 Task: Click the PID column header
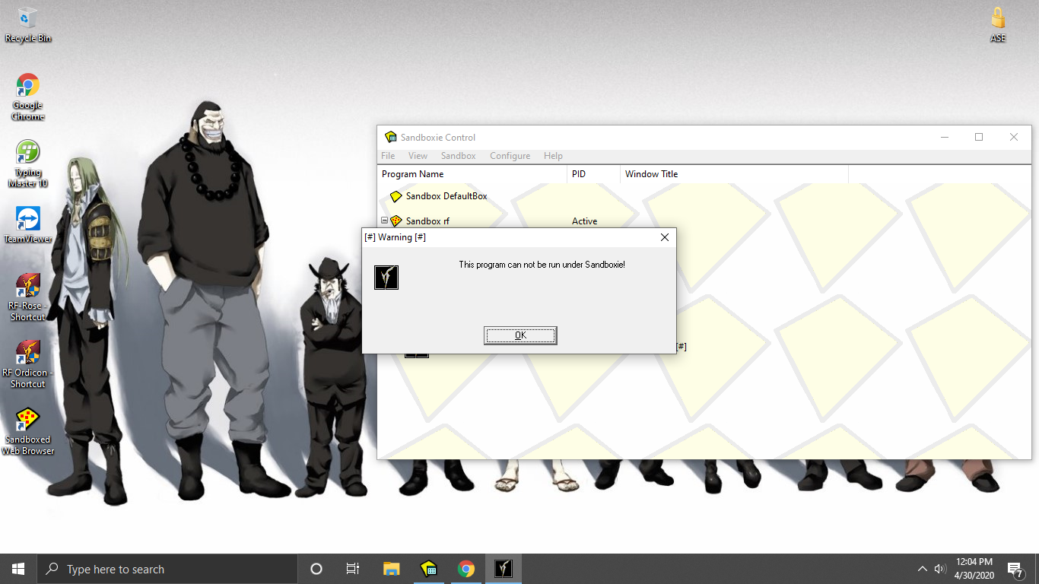click(x=594, y=174)
